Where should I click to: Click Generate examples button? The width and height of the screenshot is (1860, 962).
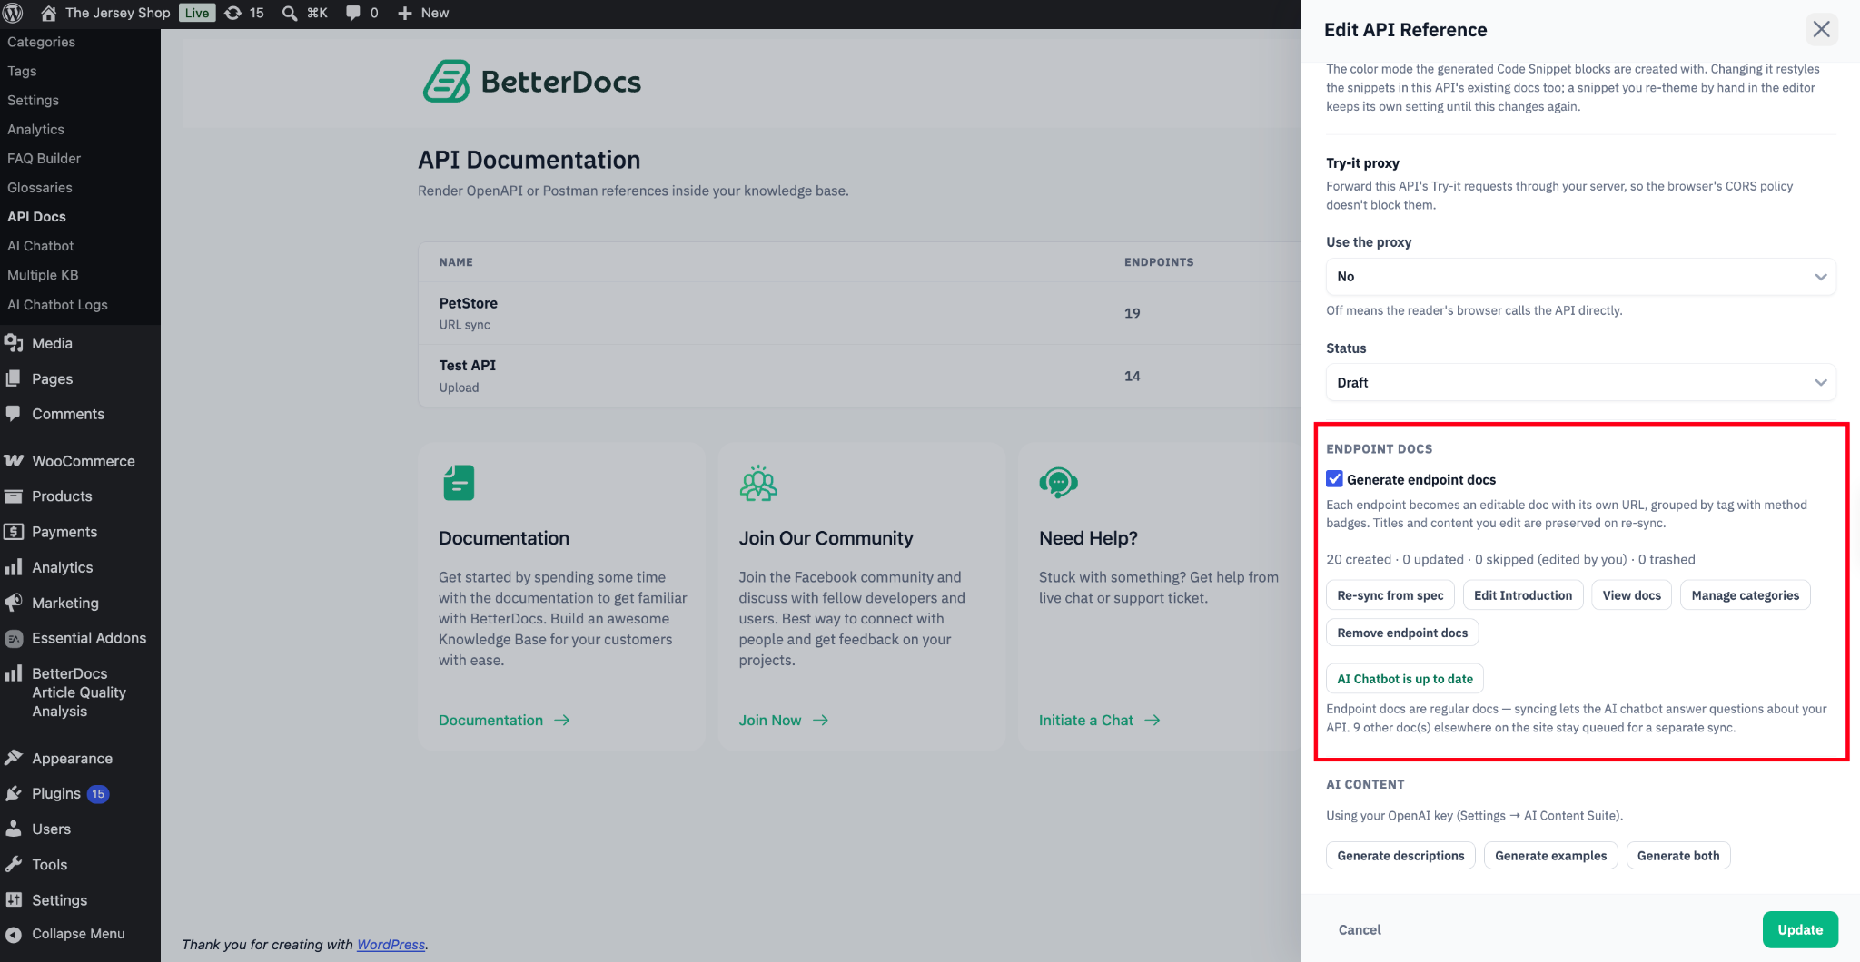(1550, 856)
